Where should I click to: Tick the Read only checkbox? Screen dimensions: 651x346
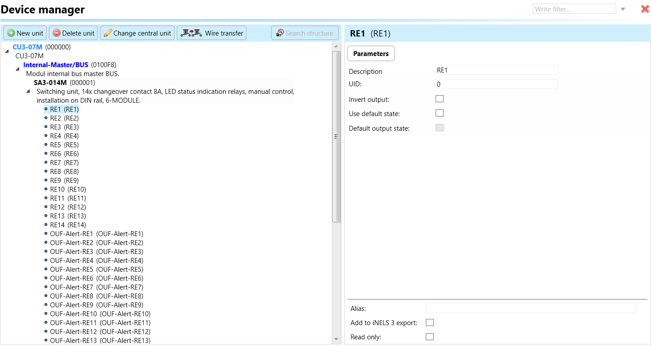[x=430, y=337]
